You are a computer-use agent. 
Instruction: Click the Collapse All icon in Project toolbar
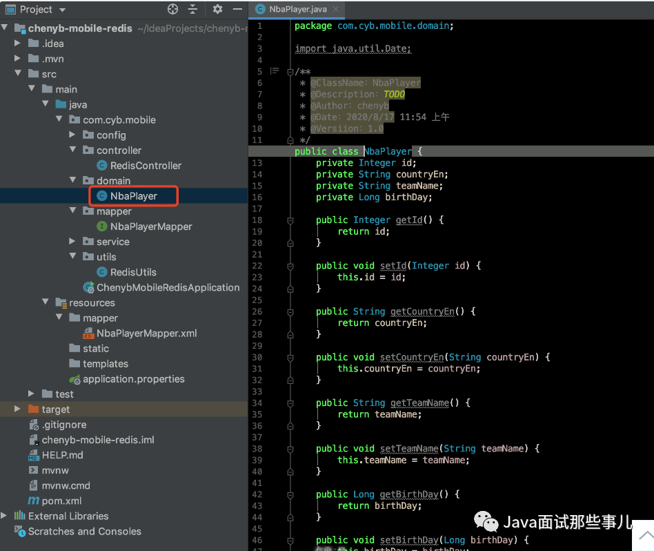(x=192, y=9)
